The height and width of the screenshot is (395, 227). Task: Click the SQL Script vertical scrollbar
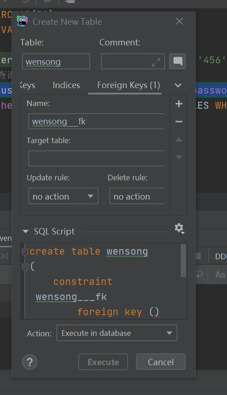pos(184,261)
